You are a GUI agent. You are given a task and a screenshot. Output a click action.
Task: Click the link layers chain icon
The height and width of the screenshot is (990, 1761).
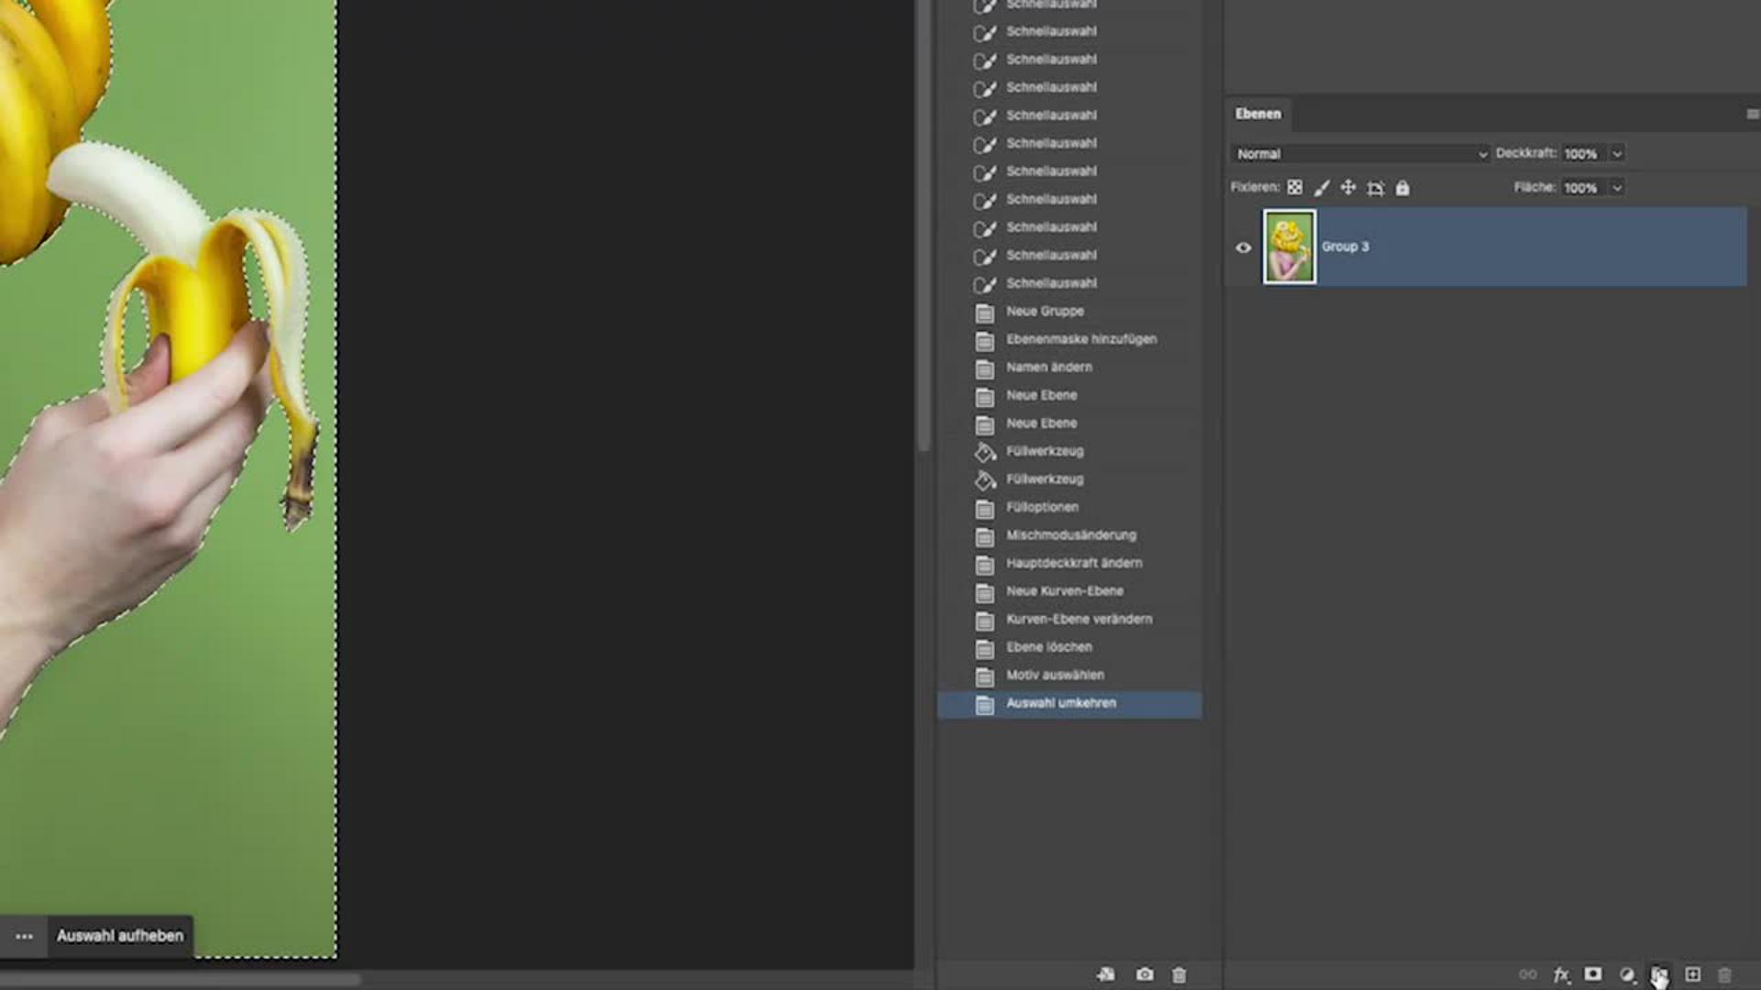click(x=1527, y=974)
